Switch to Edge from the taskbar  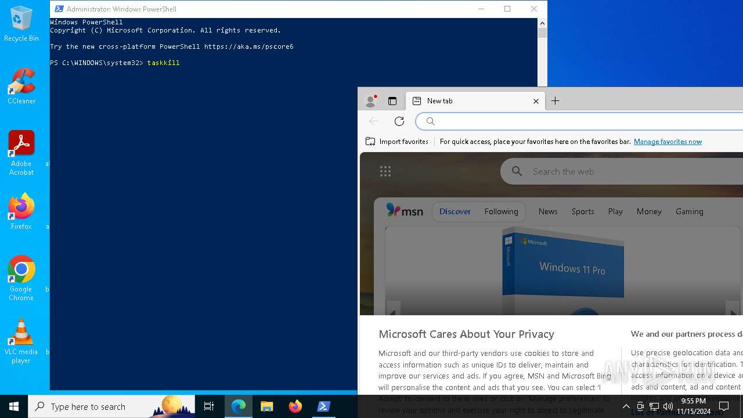point(239,406)
